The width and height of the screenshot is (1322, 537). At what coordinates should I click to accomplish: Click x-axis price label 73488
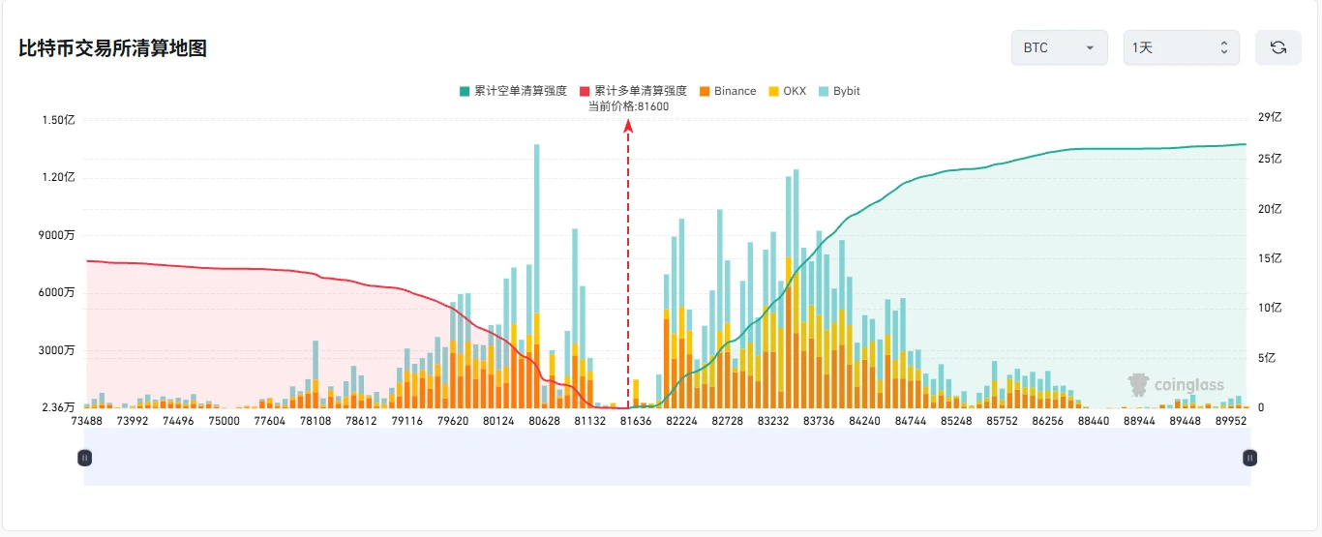click(x=86, y=421)
